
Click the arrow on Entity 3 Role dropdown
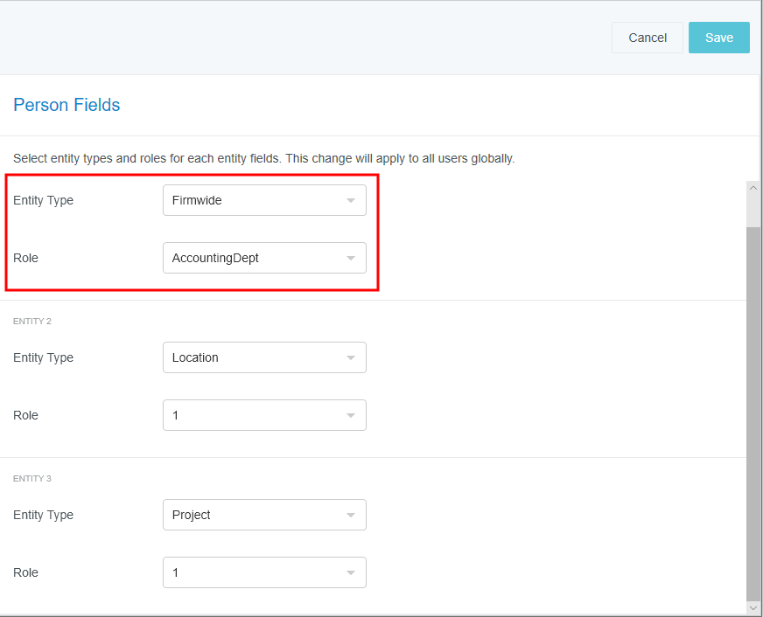click(350, 572)
